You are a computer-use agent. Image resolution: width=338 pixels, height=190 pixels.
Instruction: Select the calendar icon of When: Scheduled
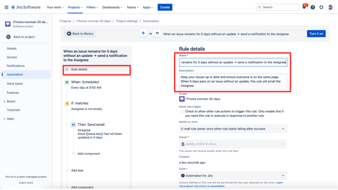pyautogui.click(x=67, y=82)
